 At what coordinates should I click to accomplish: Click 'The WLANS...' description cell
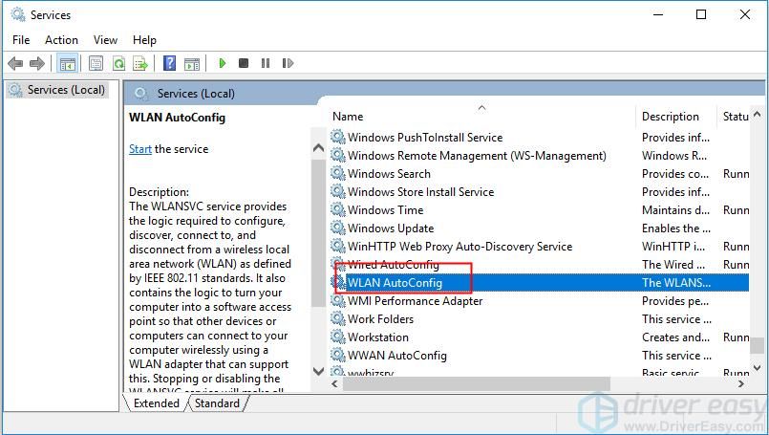click(676, 283)
